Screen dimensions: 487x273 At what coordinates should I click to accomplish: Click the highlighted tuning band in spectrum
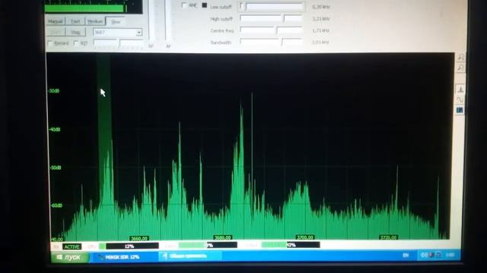tap(105, 130)
